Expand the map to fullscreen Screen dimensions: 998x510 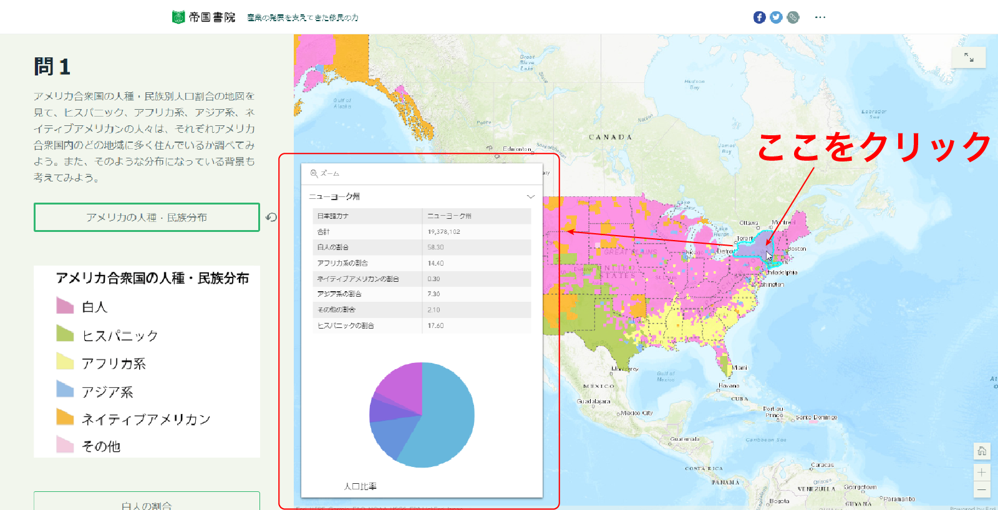coord(969,57)
